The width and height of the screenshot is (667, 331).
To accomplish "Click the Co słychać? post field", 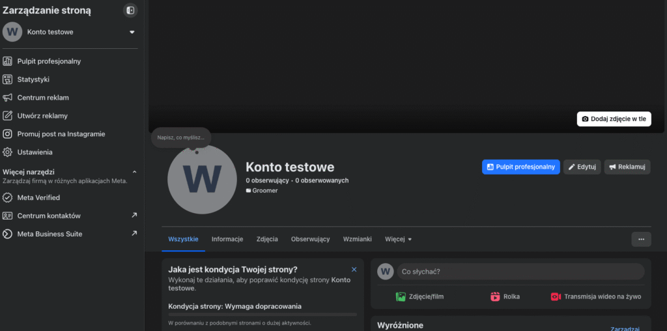I will [x=520, y=272].
